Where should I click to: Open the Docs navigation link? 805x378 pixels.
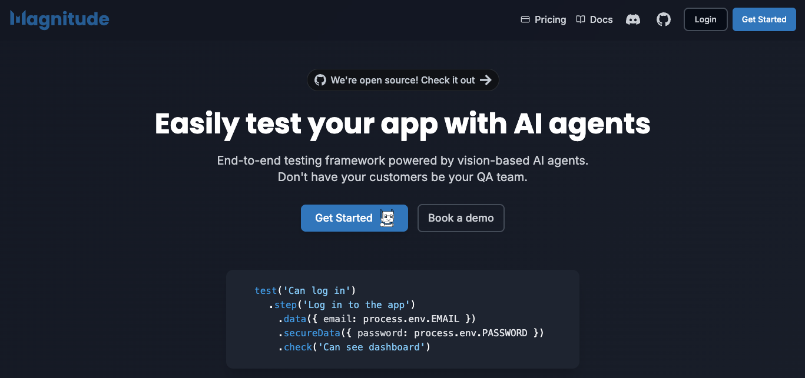click(601, 19)
